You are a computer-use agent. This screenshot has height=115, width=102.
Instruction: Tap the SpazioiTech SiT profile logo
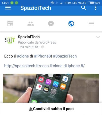(10, 40)
